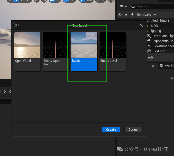Image resolution: width=174 pixels, height=156 pixels.
Task: Choose the Empty Open World template
Action: point(56,52)
